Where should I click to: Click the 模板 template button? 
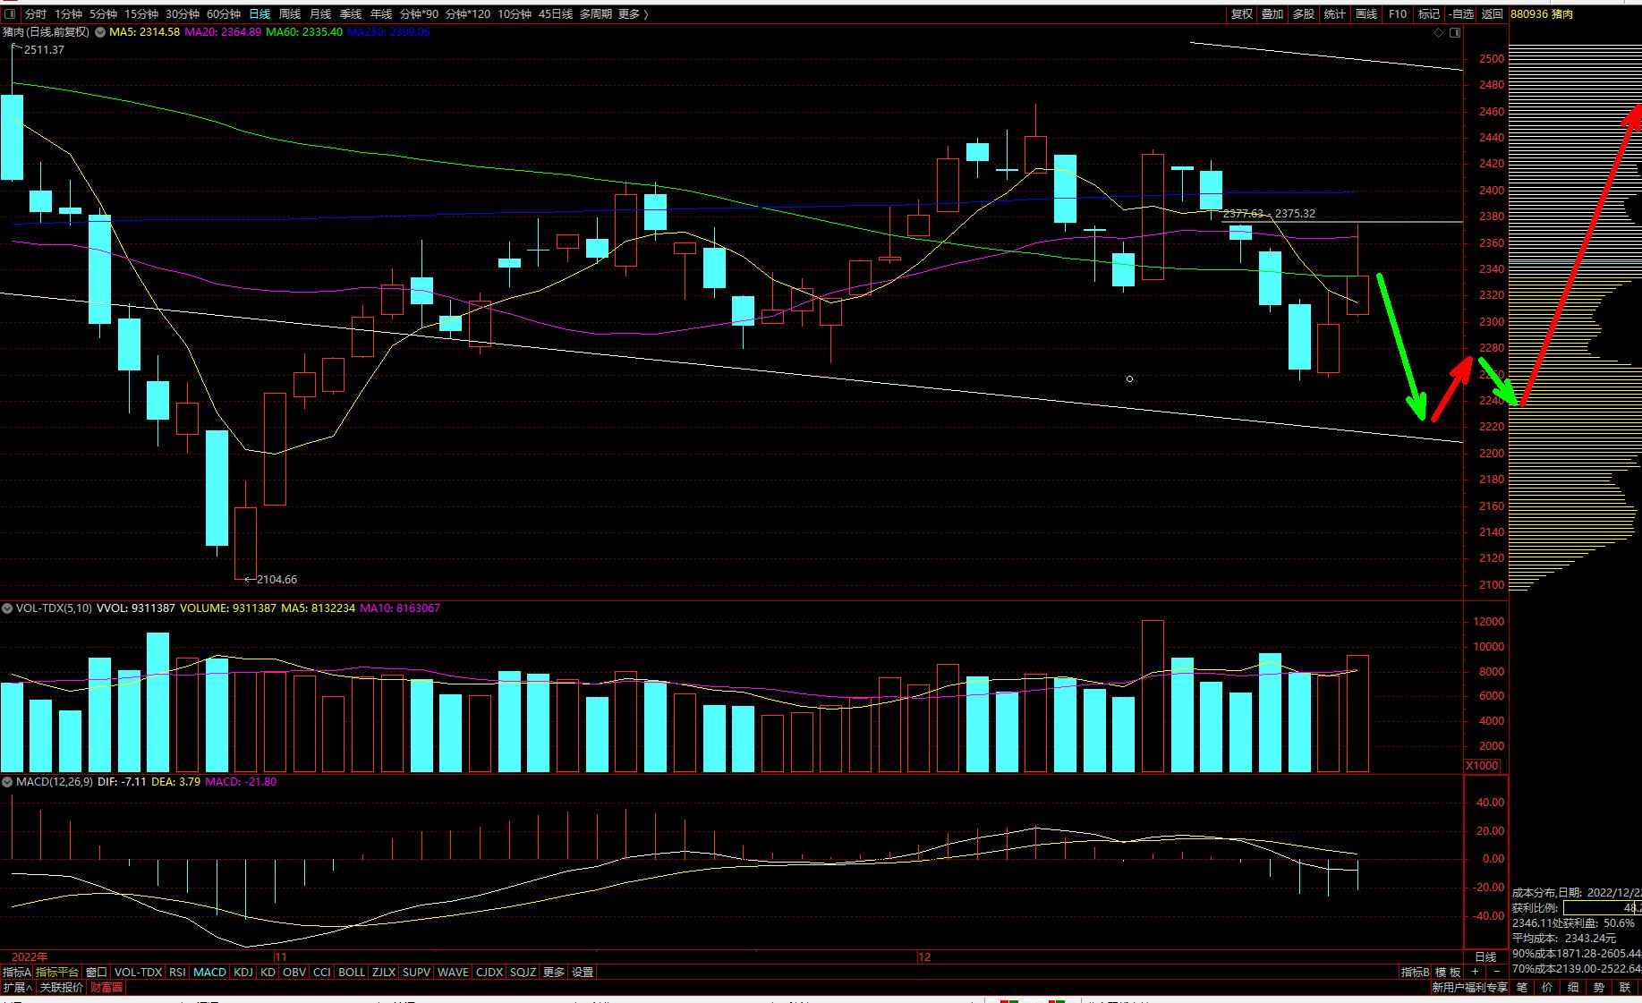click(x=1448, y=972)
